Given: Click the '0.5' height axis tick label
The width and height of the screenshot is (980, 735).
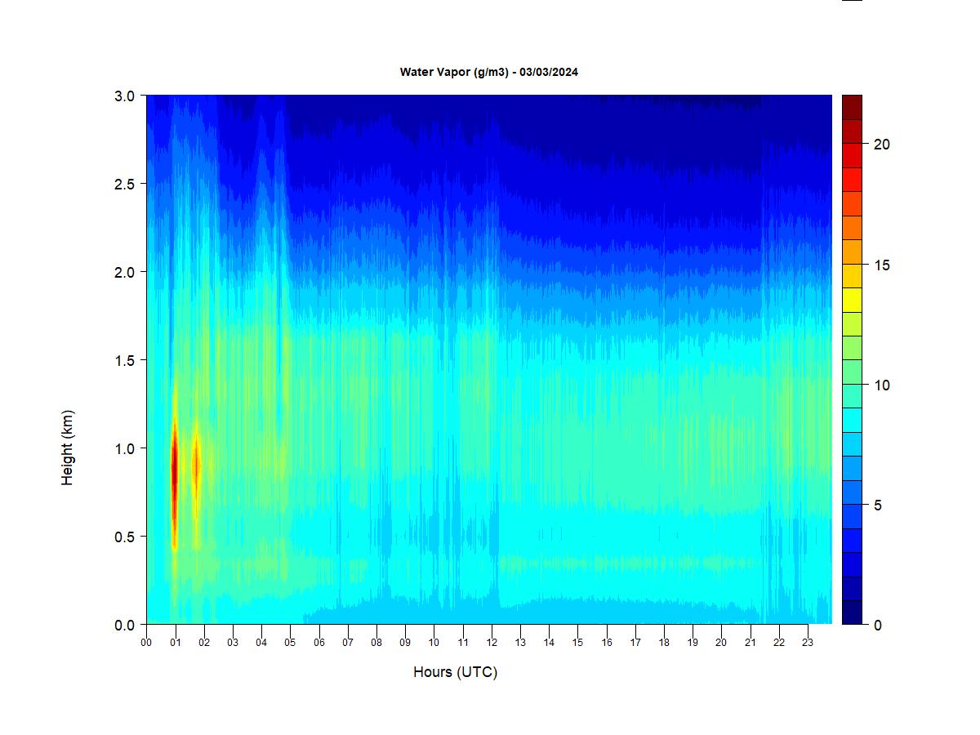Looking at the screenshot, I should 125,537.
